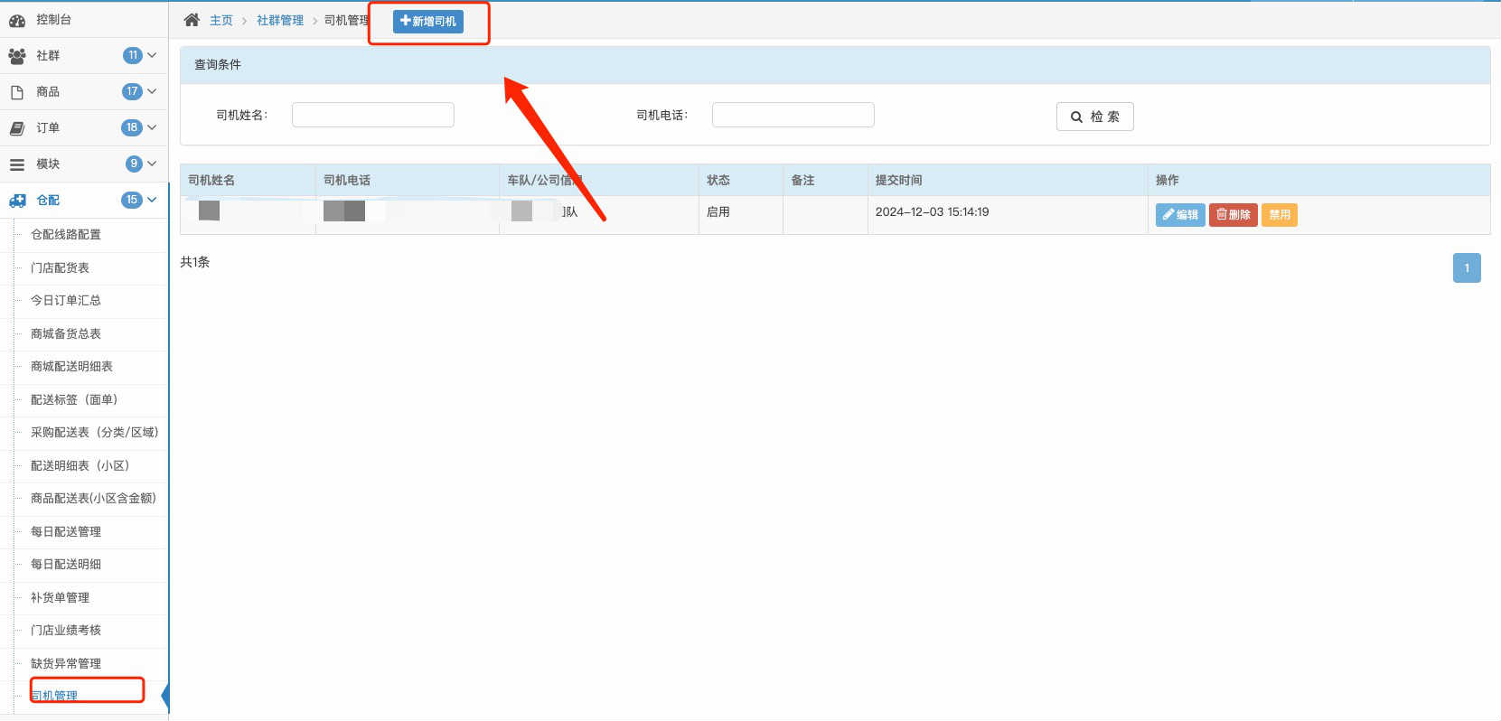Click the 共1条 record count

[195, 262]
